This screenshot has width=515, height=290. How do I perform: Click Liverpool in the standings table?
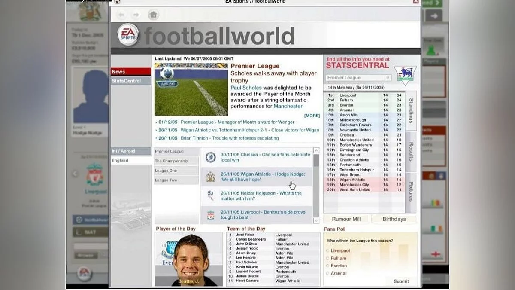[348, 95]
